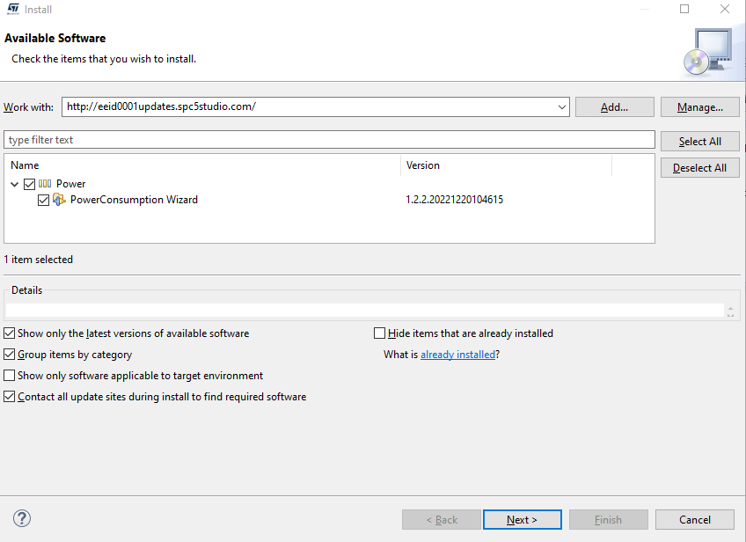Click the Add... button
The image size is (746, 542).
(x=614, y=107)
